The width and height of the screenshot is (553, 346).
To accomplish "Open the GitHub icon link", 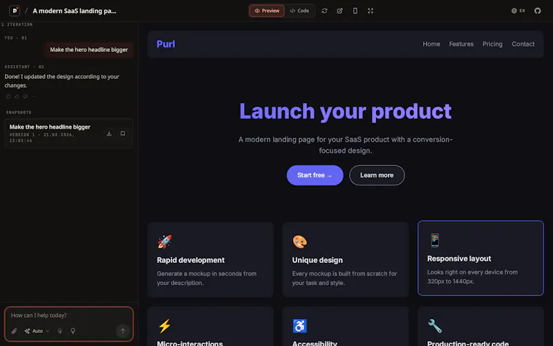I will coord(538,10).
